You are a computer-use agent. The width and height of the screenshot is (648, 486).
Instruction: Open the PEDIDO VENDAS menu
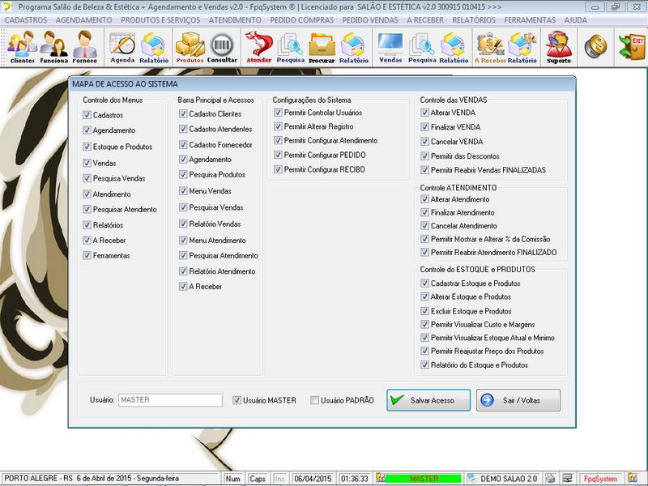click(x=370, y=19)
